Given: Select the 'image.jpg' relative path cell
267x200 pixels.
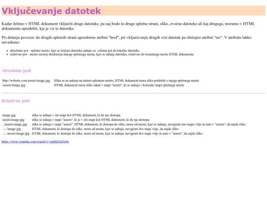Looking at the screenshot, I should 9,115.
